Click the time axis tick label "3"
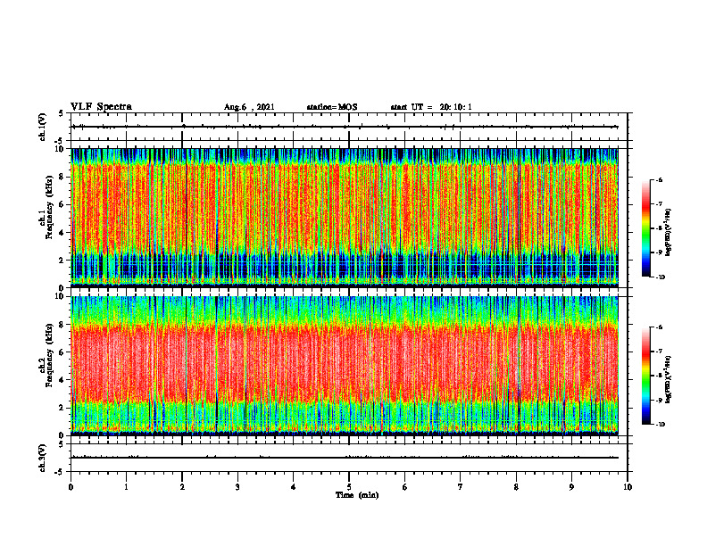Image resolution: width=707 pixels, height=546 pixels. click(237, 487)
